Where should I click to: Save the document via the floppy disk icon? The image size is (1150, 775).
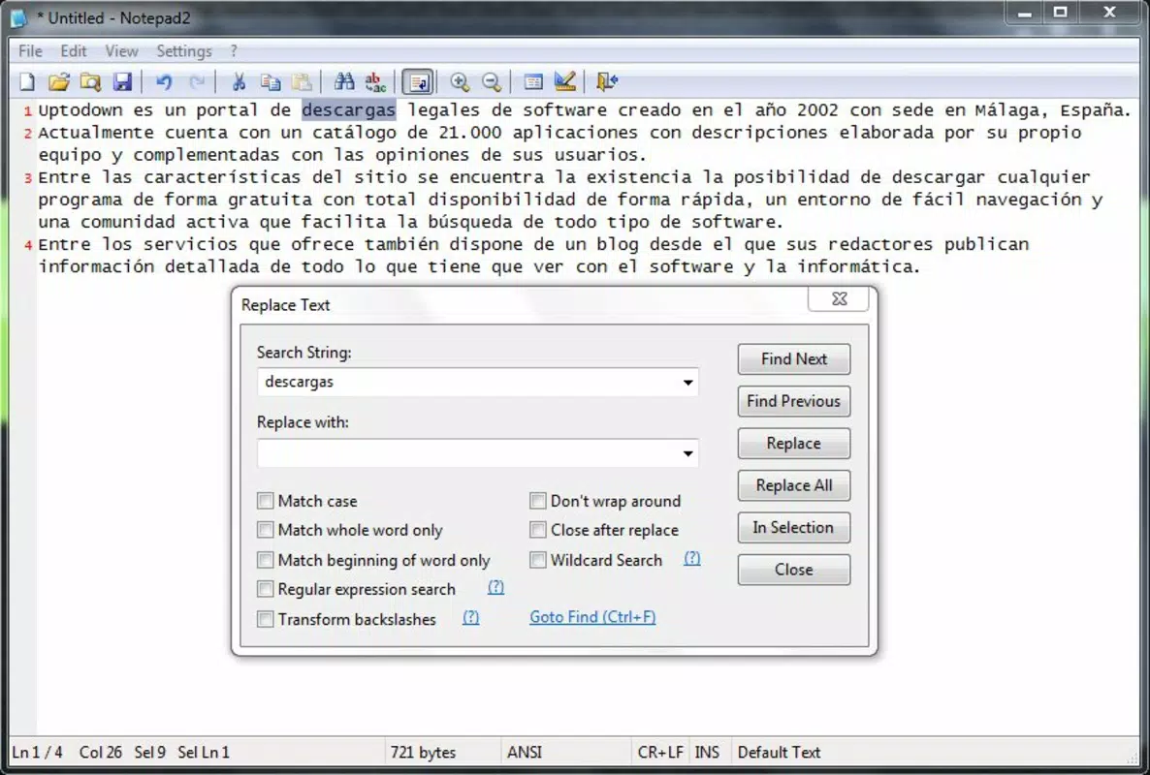pos(122,81)
